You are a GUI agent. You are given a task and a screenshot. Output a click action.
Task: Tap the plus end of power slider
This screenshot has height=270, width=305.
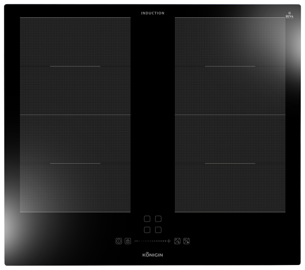169,241
